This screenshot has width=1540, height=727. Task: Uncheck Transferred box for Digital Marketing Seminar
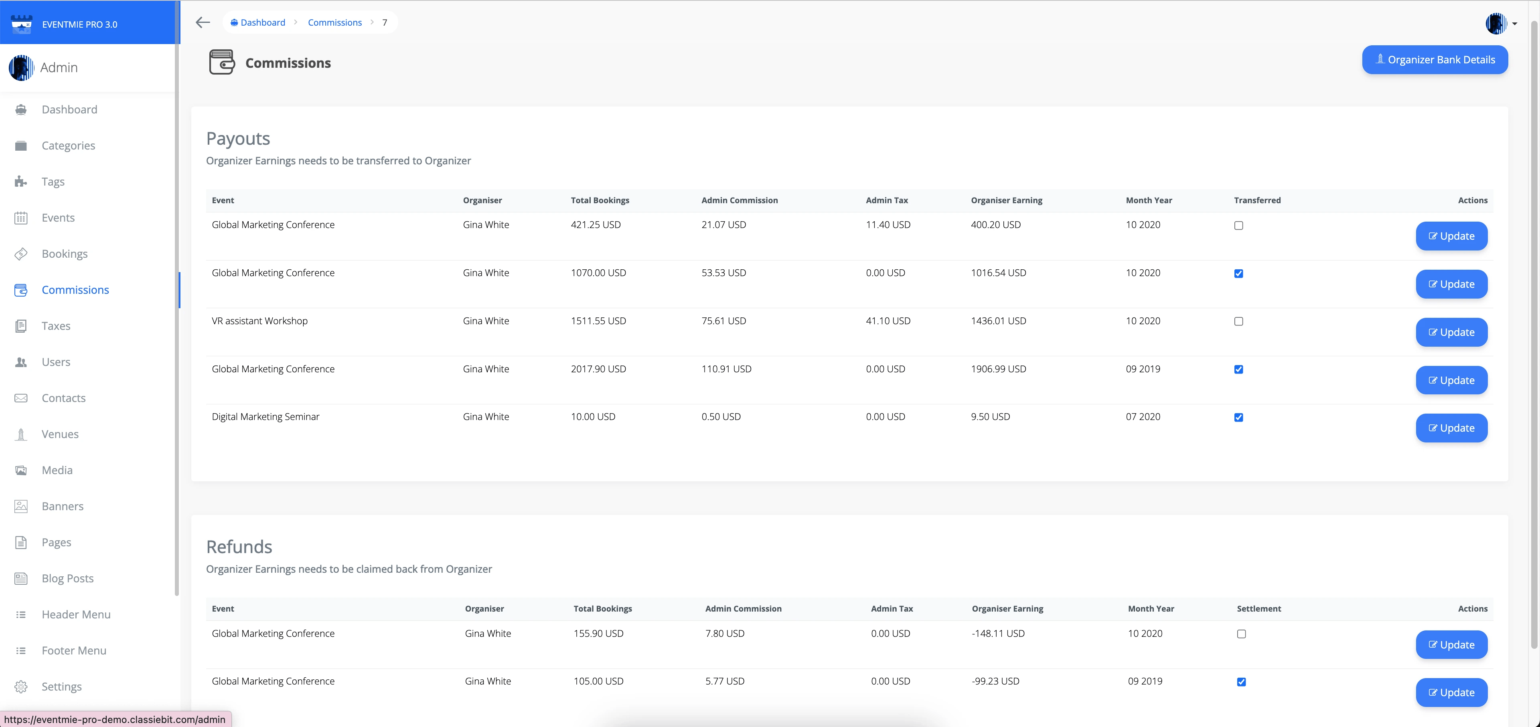click(1239, 418)
